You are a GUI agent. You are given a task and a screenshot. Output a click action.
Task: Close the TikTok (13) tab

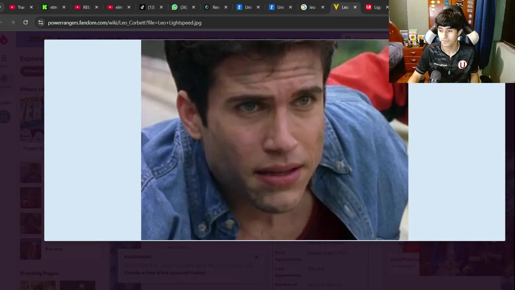click(x=161, y=7)
